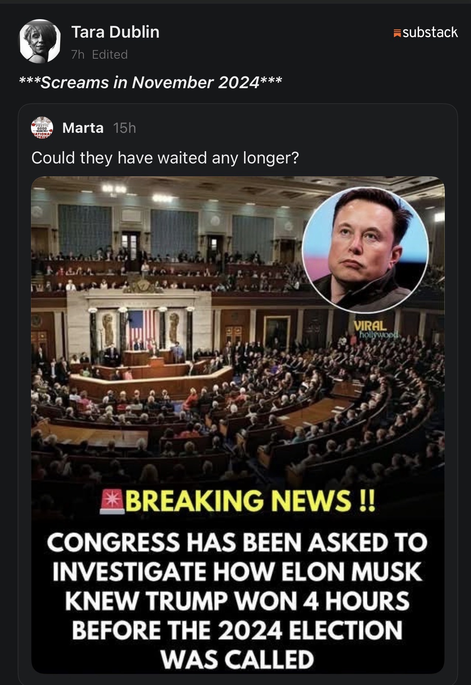Click the Edited label
471x685 pixels.
pos(110,55)
